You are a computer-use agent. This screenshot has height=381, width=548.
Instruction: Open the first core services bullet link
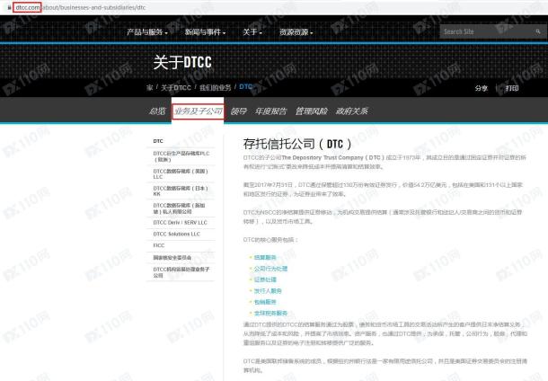265,257
